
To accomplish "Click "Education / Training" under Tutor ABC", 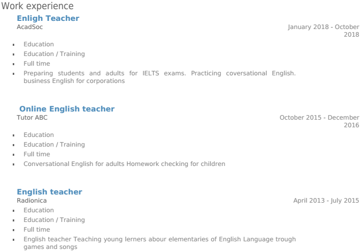I will (54, 145).
